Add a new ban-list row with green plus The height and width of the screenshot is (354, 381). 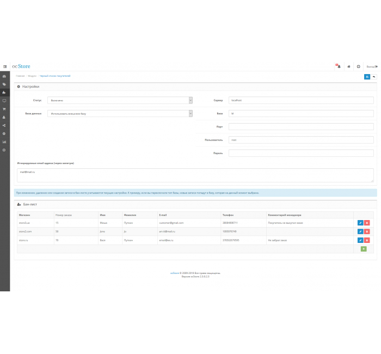click(x=364, y=249)
